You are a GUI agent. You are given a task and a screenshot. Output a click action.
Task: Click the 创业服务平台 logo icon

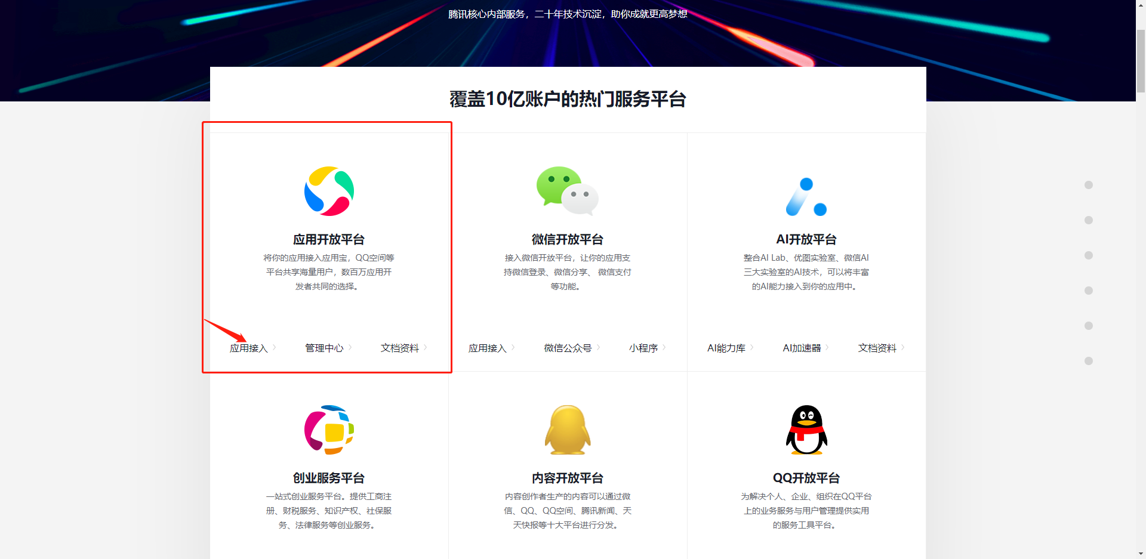(329, 430)
